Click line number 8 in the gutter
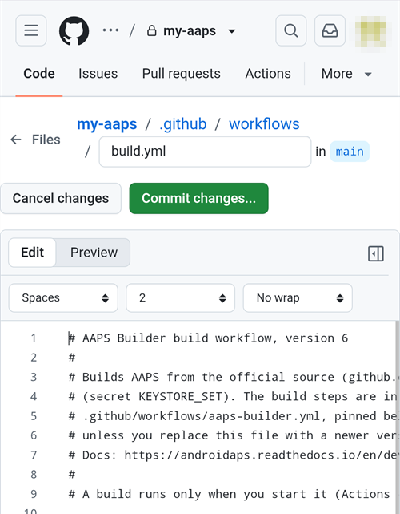 [34, 475]
